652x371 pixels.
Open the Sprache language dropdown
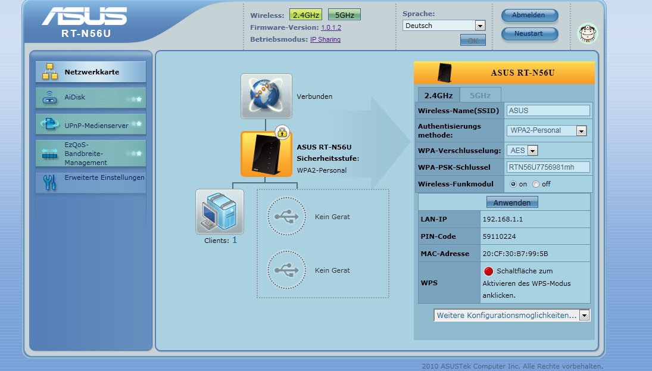point(444,26)
